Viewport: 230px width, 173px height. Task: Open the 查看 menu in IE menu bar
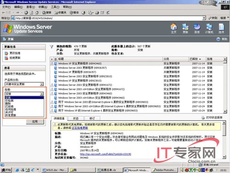coord(30,7)
